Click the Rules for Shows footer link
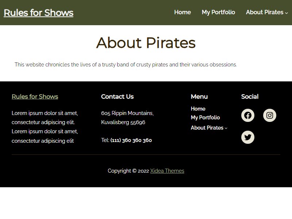This screenshot has width=292, height=219. 35,97
